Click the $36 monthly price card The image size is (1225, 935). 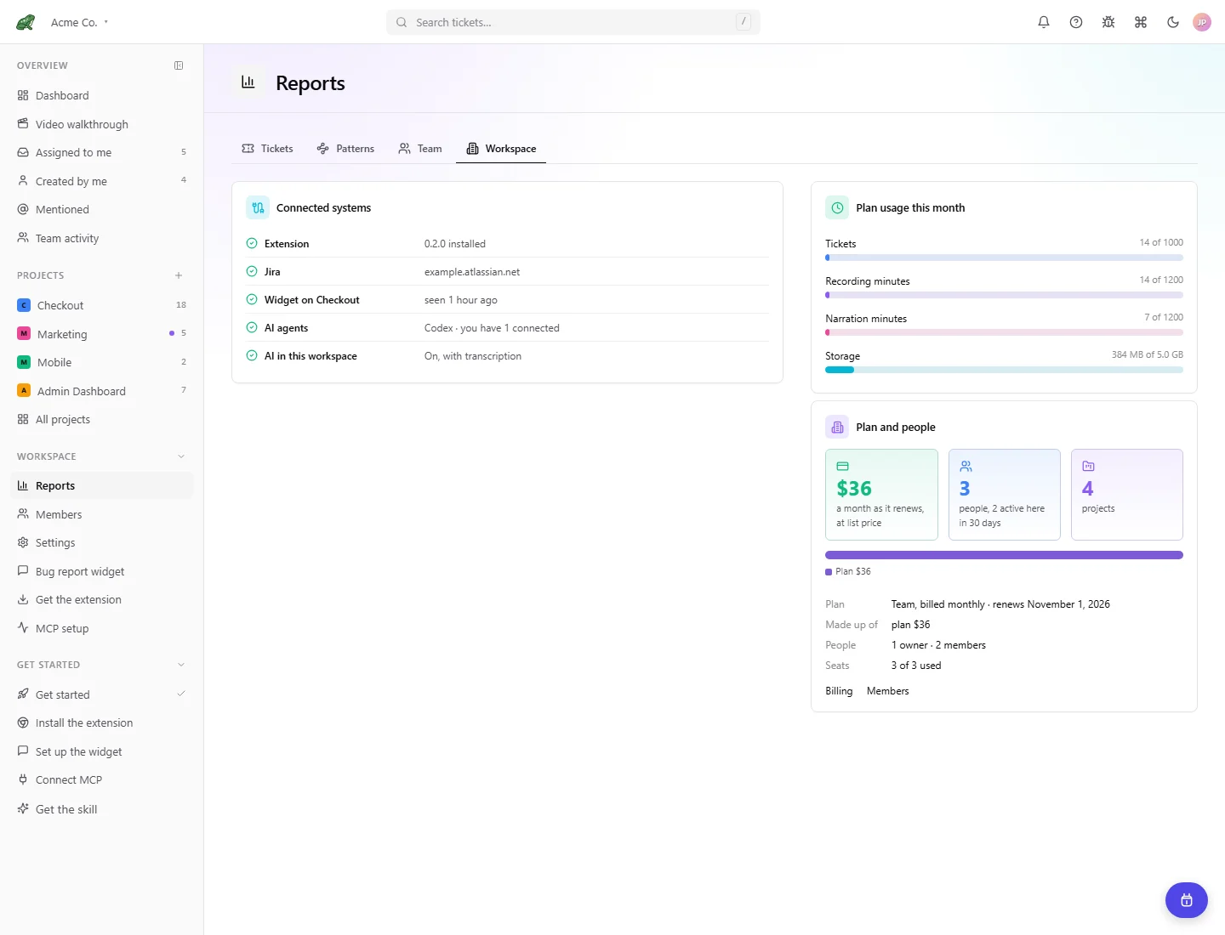click(x=881, y=495)
